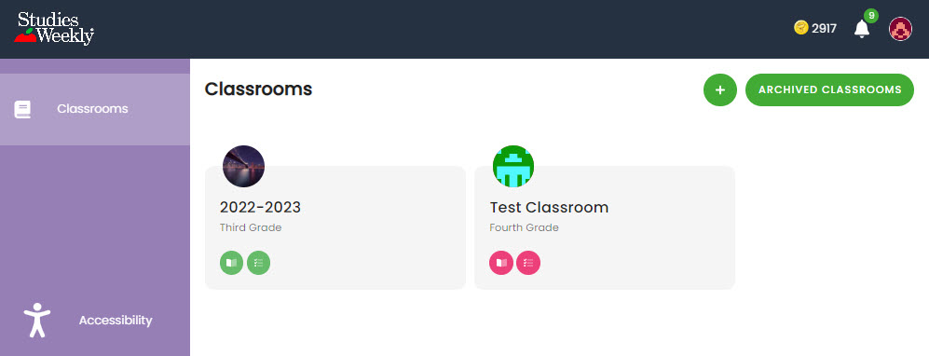Open the user profile avatar
The height and width of the screenshot is (356, 929).
tap(900, 29)
